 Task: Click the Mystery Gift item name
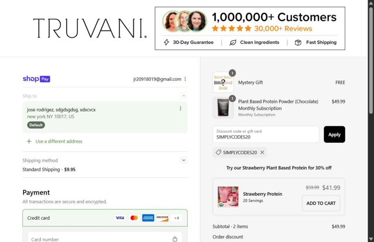tap(251, 82)
